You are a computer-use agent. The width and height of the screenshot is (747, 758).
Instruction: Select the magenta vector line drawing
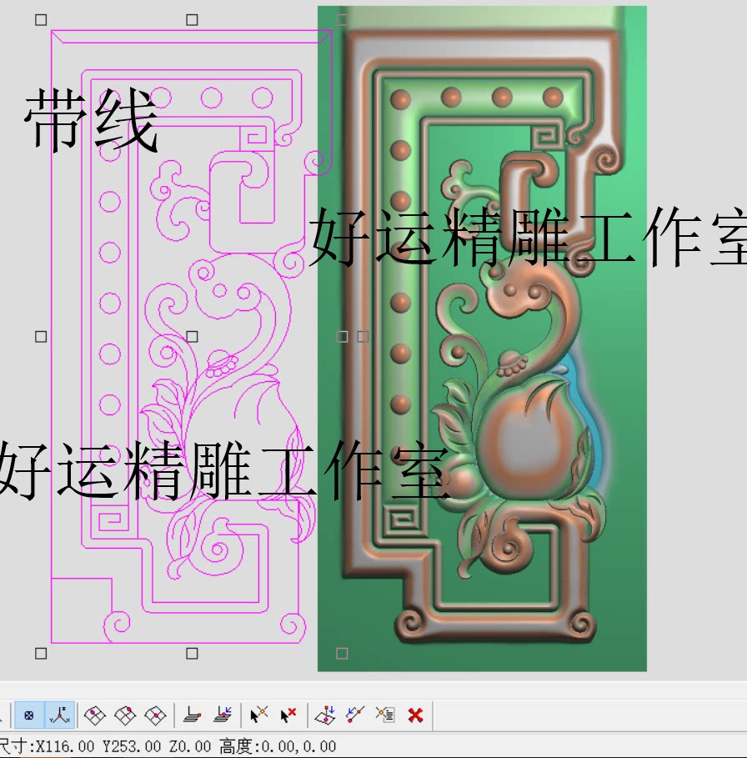click(192, 336)
